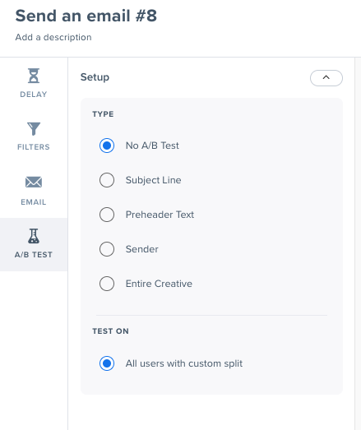Click the Entire Creative label text
The width and height of the screenshot is (361, 430).
click(159, 284)
